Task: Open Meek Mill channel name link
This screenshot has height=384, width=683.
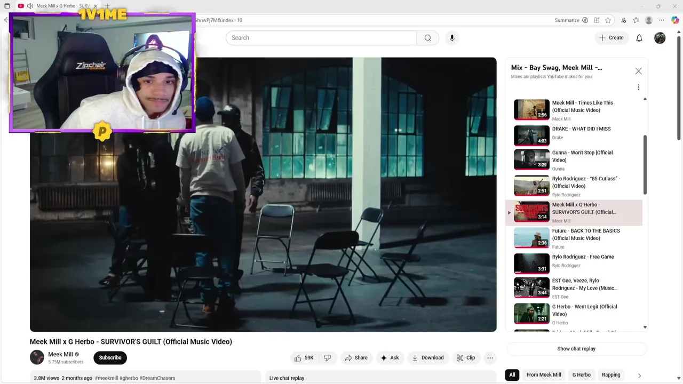Action: click(x=60, y=354)
